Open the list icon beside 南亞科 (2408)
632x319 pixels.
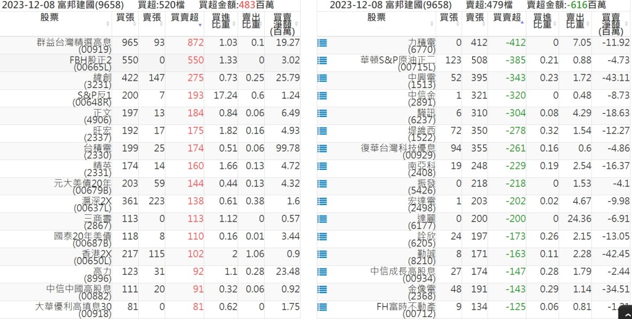click(322, 167)
